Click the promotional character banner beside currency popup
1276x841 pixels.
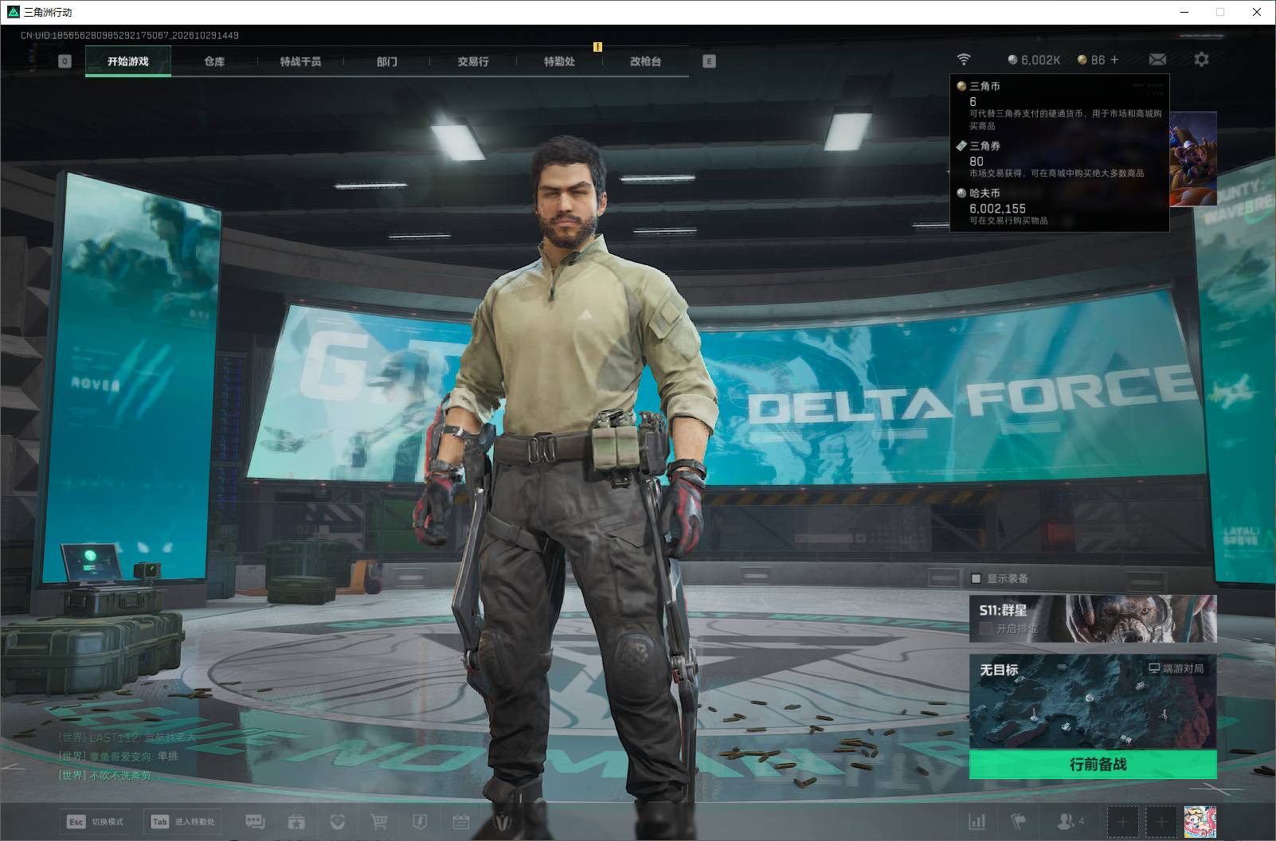pos(1193,159)
